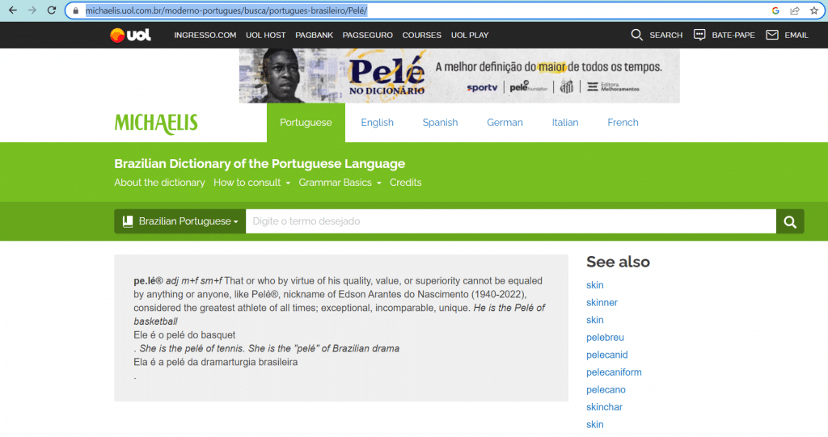Open 'pelebreu' in See also

coord(605,338)
